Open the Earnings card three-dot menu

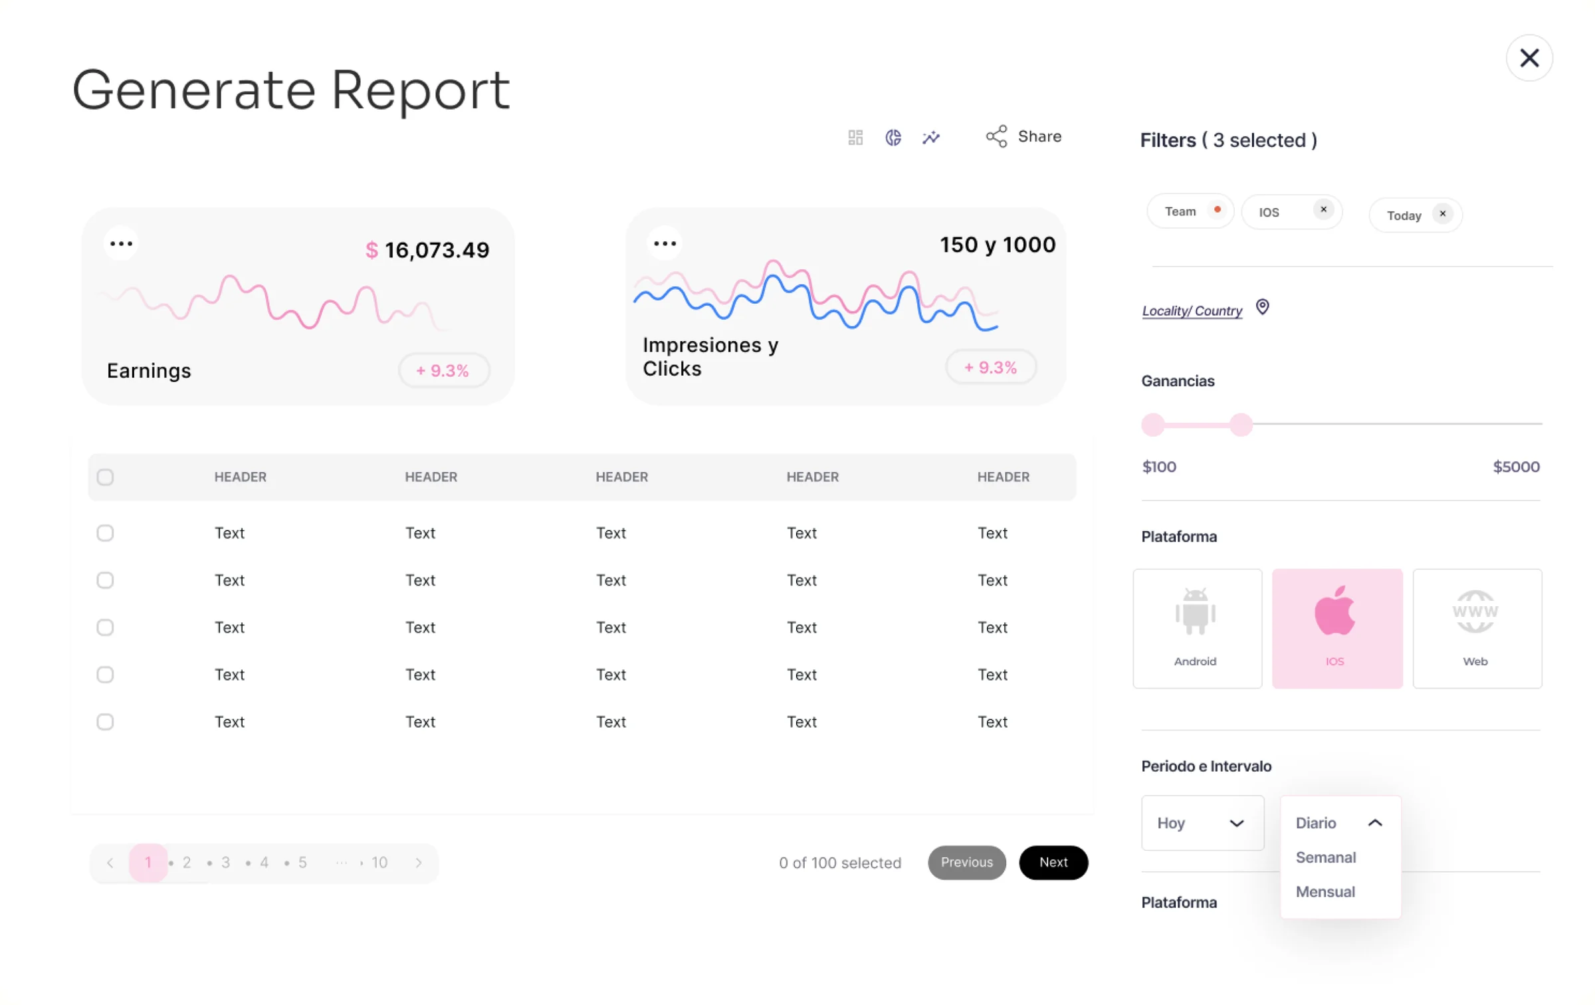click(x=121, y=243)
